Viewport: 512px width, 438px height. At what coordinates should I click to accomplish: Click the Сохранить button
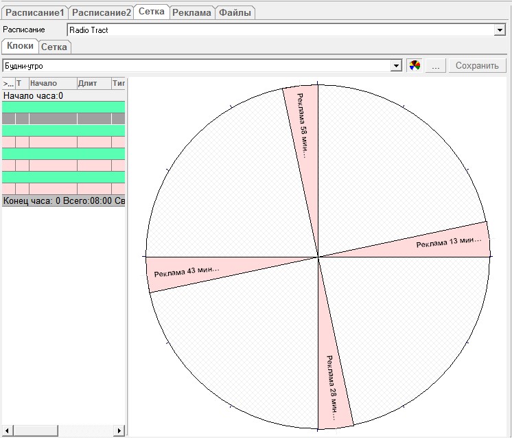tap(477, 66)
